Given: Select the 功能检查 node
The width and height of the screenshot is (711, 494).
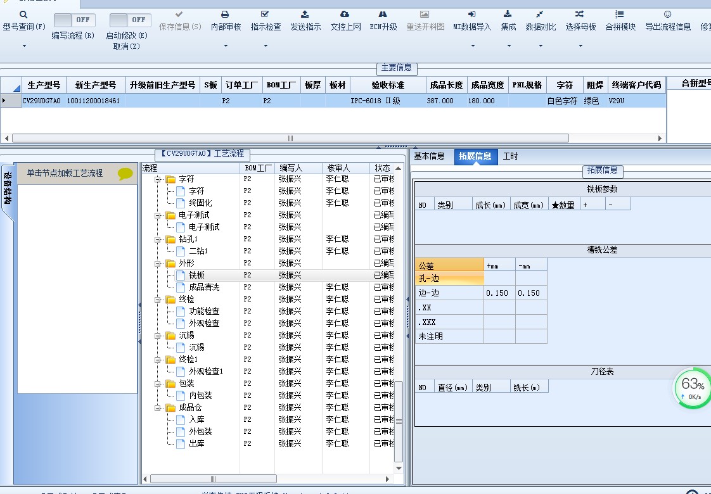Looking at the screenshot, I should click(203, 312).
